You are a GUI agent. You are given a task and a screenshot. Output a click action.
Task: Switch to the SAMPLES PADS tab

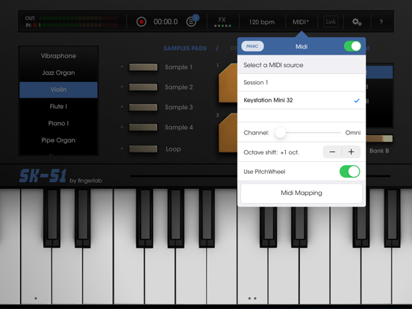pyautogui.click(x=185, y=49)
